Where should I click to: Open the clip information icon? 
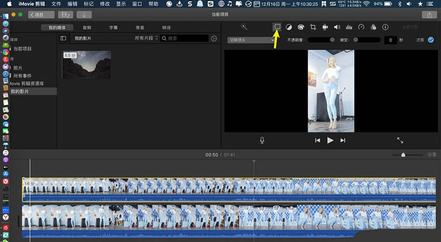[385, 27]
